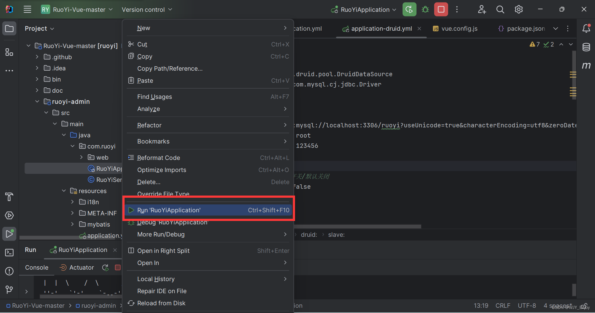Screen dimensions: 595x313
Task: Open the more actions kebab menu in toolbar
Action: (x=457, y=9)
